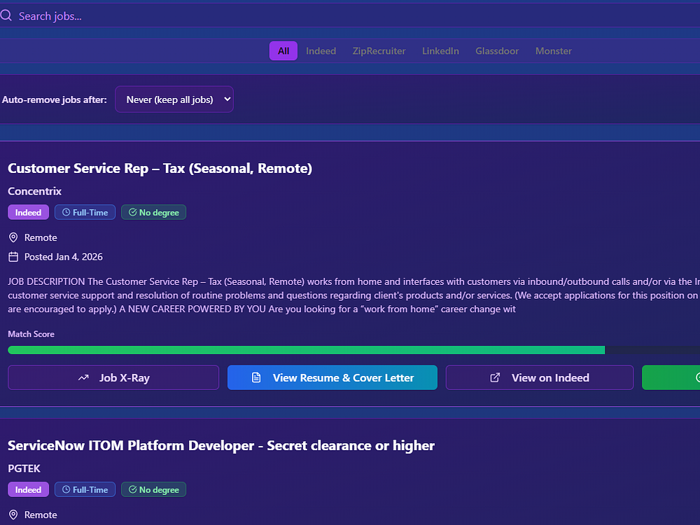Switch to the ZipRecruiter tab
This screenshot has width=700, height=525.
tap(379, 51)
